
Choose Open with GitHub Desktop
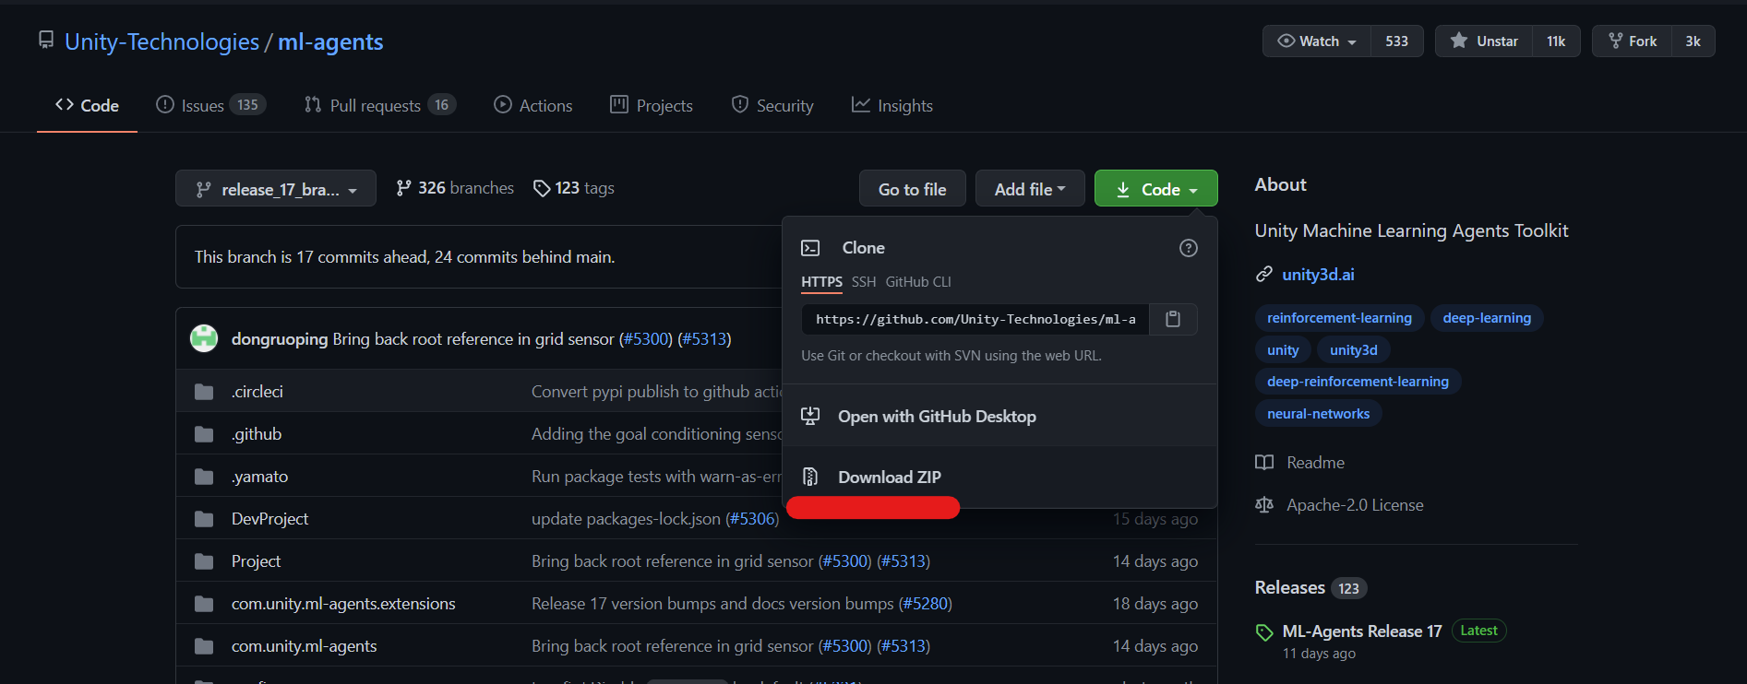click(999, 416)
